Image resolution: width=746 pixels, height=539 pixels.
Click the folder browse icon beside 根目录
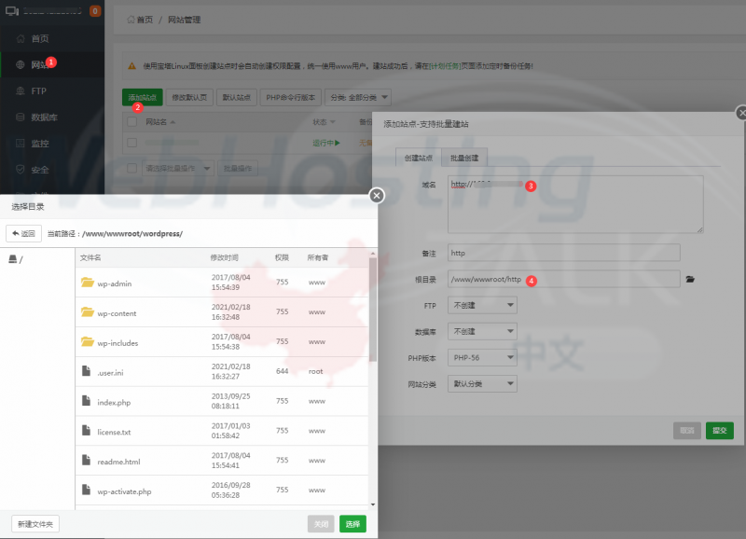(690, 279)
